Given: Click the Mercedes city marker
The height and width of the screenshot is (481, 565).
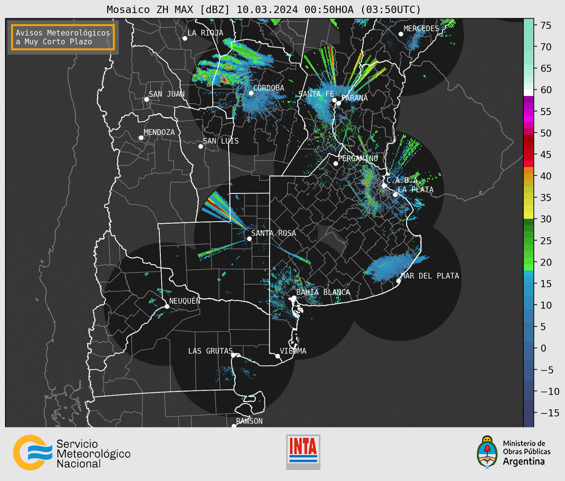Looking at the screenshot, I should [x=401, y=34].
